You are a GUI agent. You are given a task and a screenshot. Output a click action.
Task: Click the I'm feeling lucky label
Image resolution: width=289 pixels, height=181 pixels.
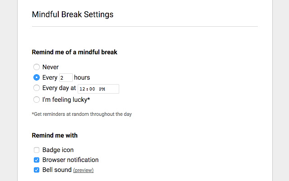tap(66, 100)
